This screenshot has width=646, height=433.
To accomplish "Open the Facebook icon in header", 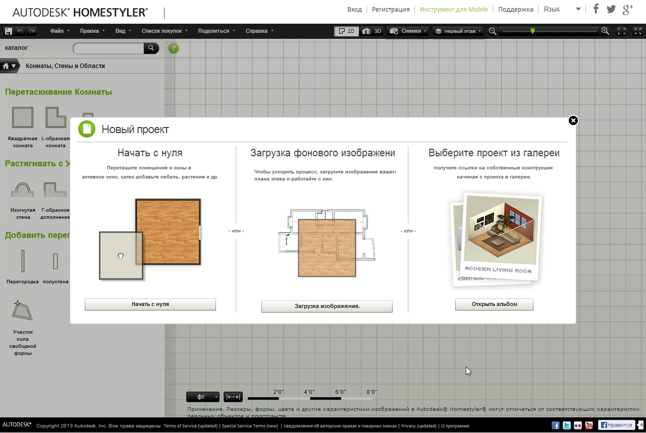I will 596,9.
